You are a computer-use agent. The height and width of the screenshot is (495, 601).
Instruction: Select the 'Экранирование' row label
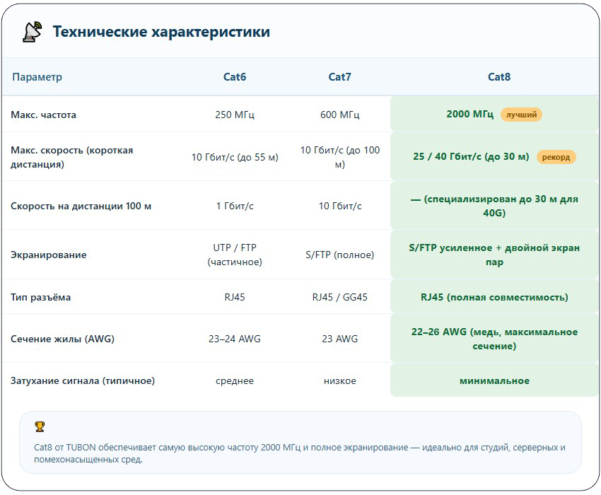(x=48, y=255)
